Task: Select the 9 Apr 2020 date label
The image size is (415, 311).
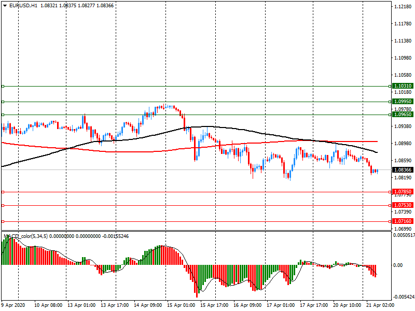Action: point(14,306)
